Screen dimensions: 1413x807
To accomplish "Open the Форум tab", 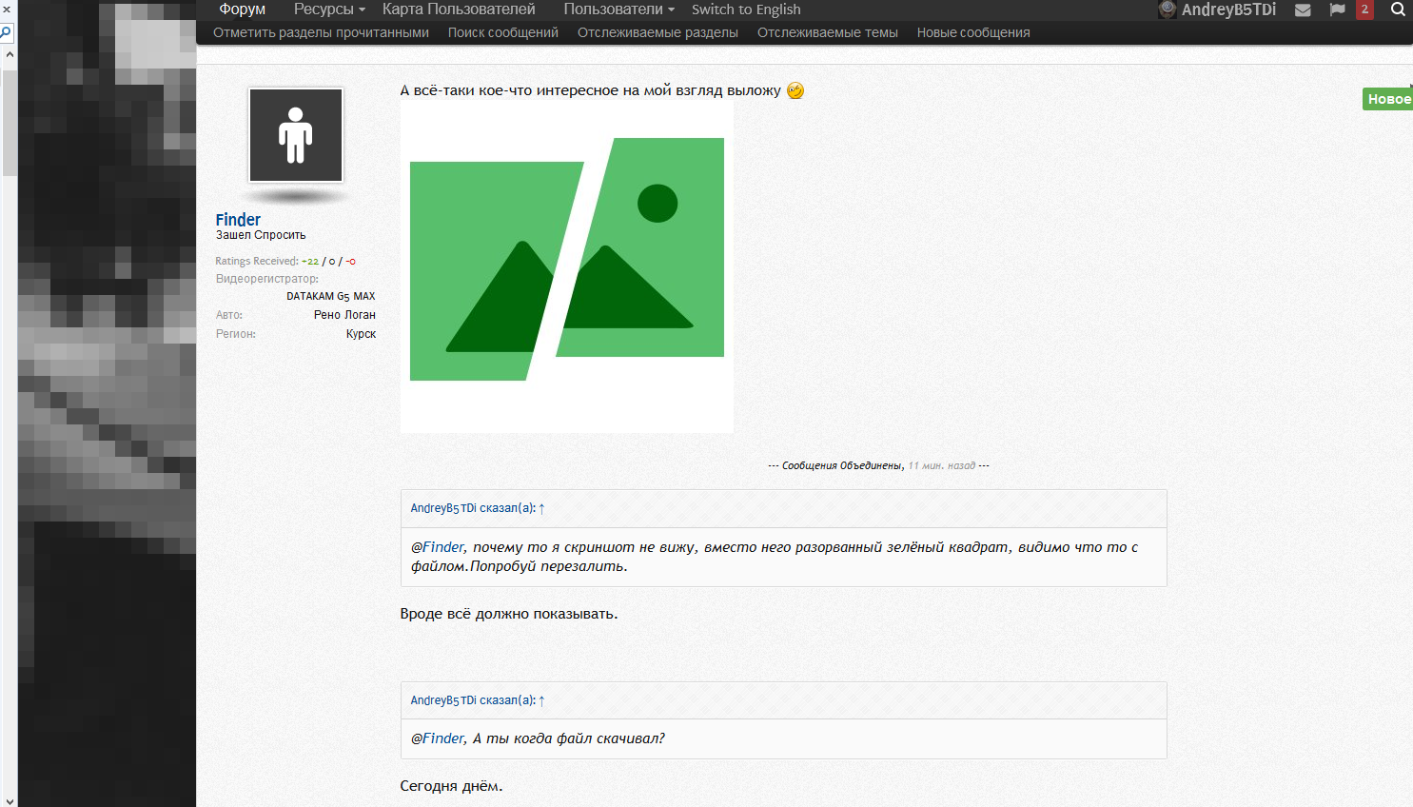I will pos(242,10).
